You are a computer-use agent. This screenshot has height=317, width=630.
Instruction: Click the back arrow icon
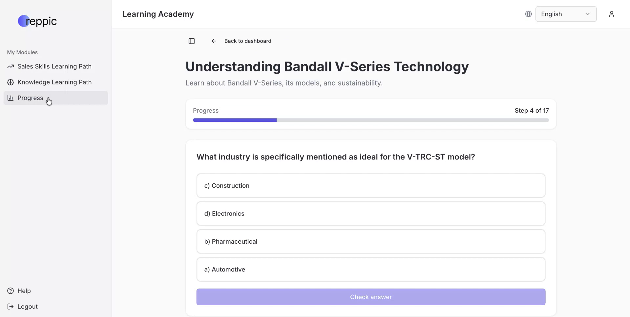[x=214, y=41]
